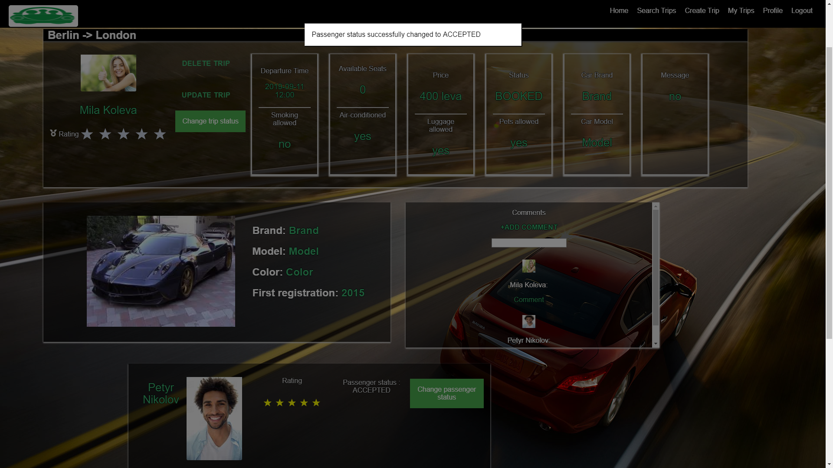833x468 pixels.
Task: Click the sports car photo
Action: tap(161, 271)
